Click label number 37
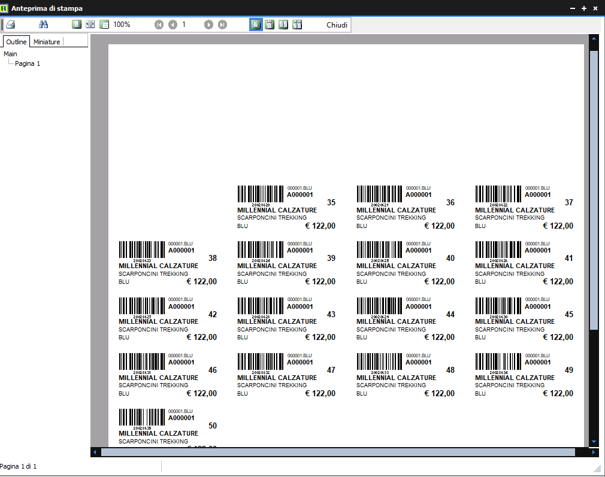The image size is (605, 477). (x=568, y=202)
